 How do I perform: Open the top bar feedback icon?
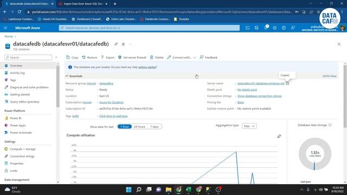coord(293,28)
